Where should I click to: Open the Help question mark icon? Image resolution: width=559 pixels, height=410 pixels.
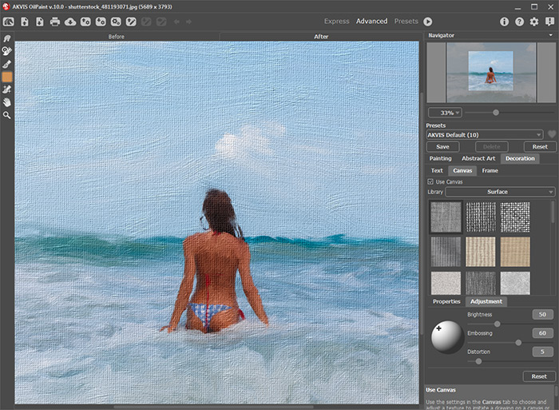(x=519, y=22)
